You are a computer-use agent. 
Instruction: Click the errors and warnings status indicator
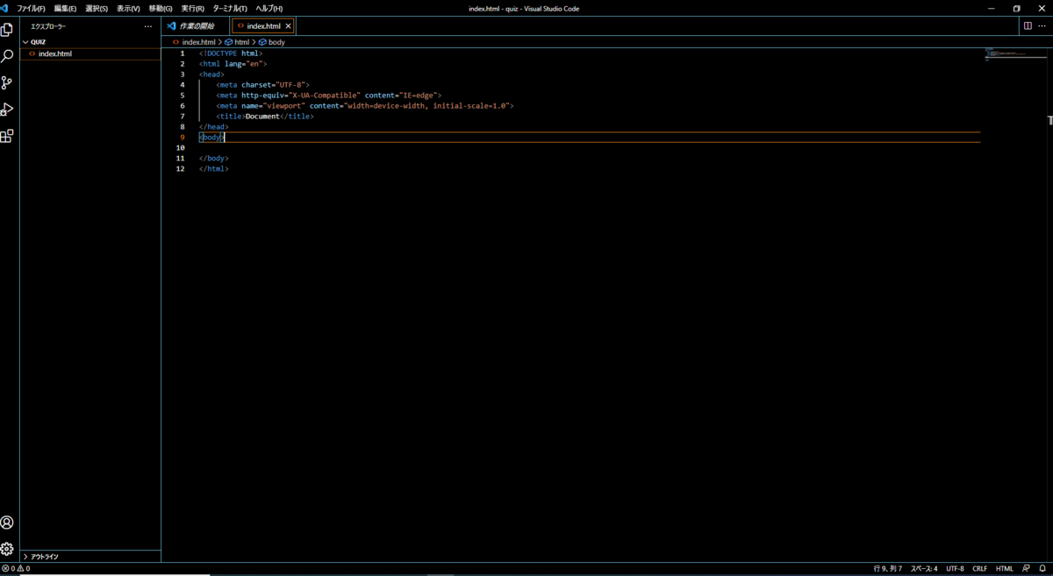tap(16, 568)
